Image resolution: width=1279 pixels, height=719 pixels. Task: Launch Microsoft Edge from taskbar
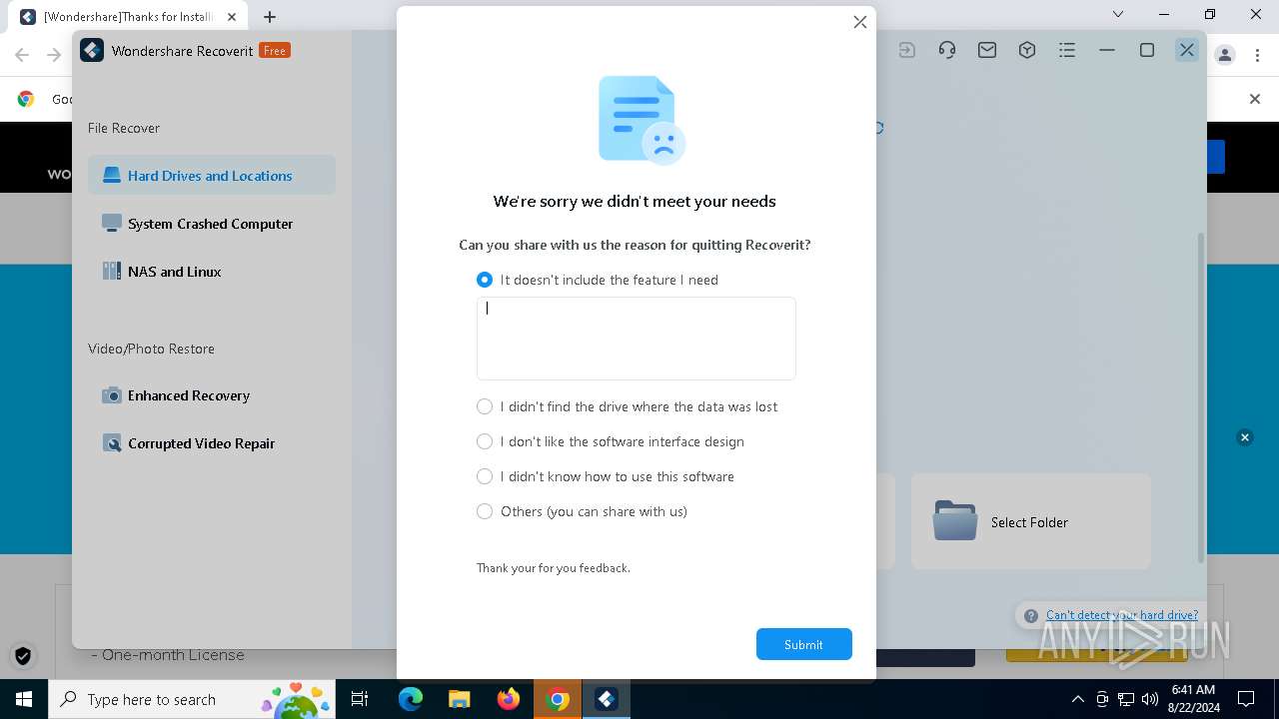[411, 699]
